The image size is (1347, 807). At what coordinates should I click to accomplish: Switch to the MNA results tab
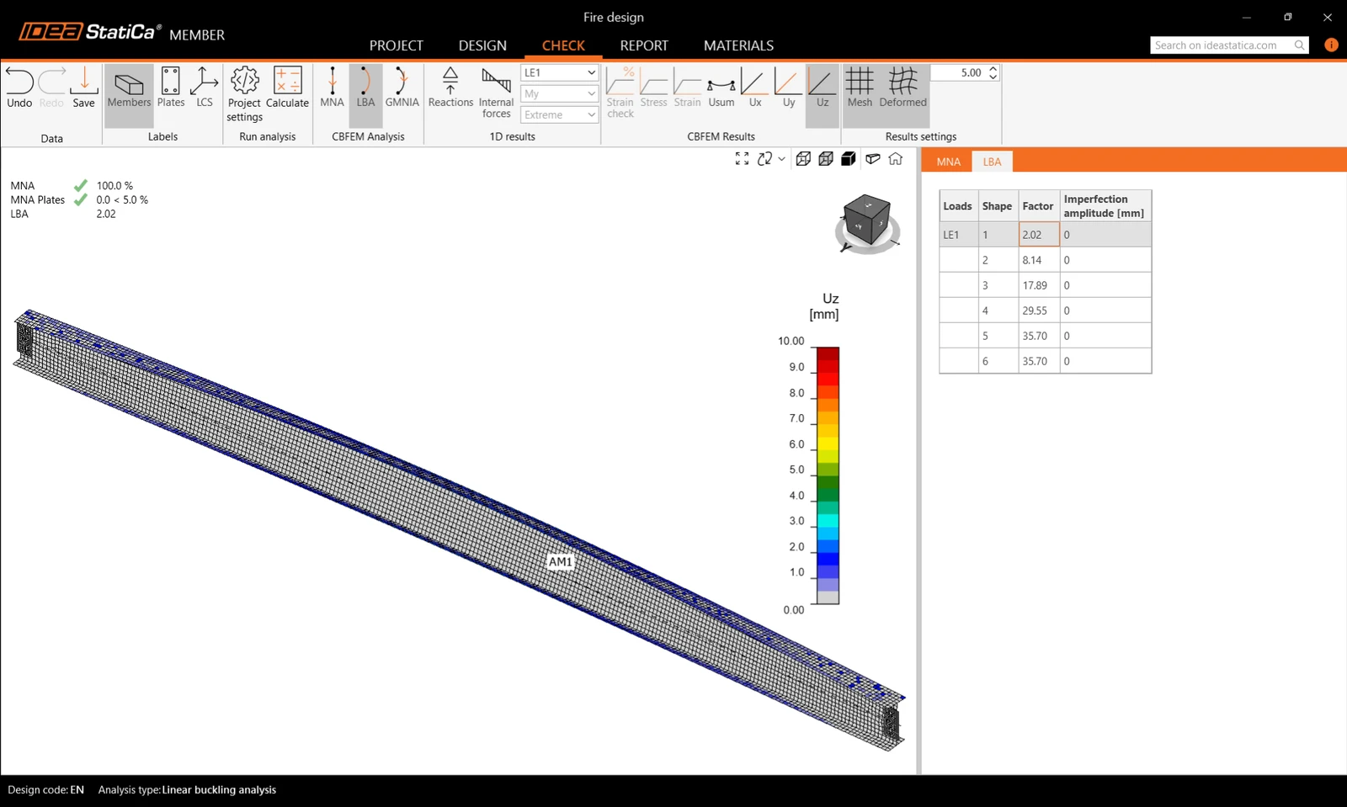tap(948, 162)
